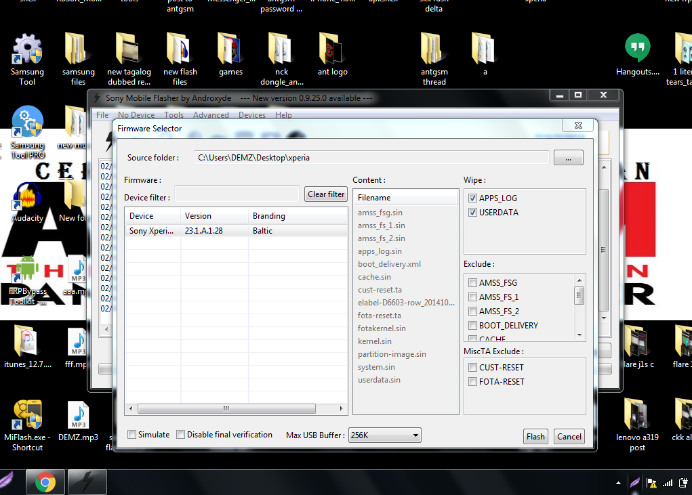Click the Action Center flag tray icon

(x=651, y=483)
